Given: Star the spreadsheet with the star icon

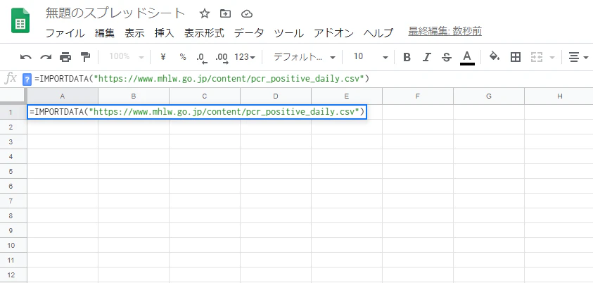Looking at the screenshot, I should (204, 14).
